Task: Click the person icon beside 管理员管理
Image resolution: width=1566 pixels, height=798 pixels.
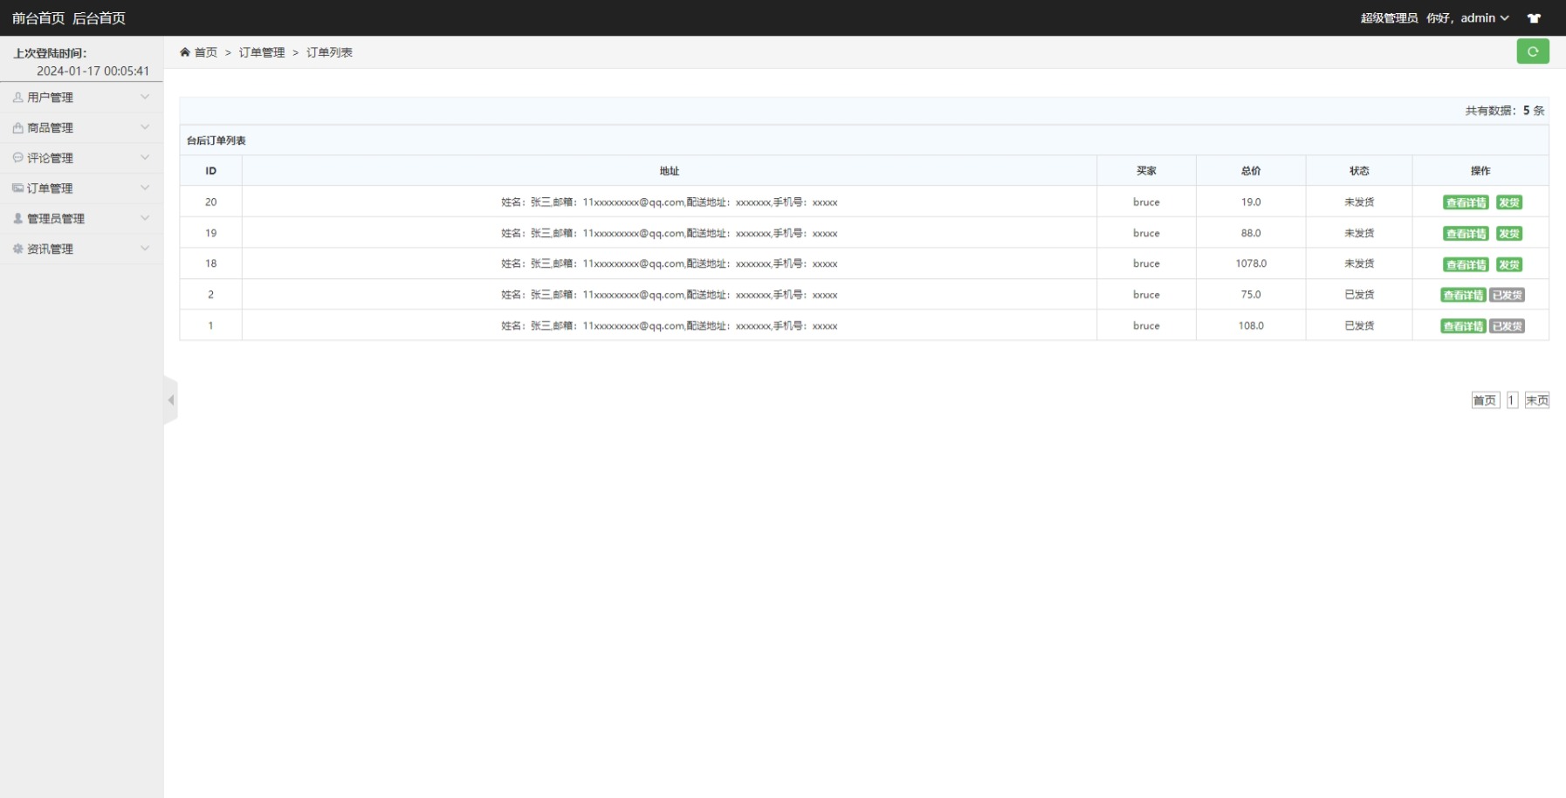Action: point(17,218)
